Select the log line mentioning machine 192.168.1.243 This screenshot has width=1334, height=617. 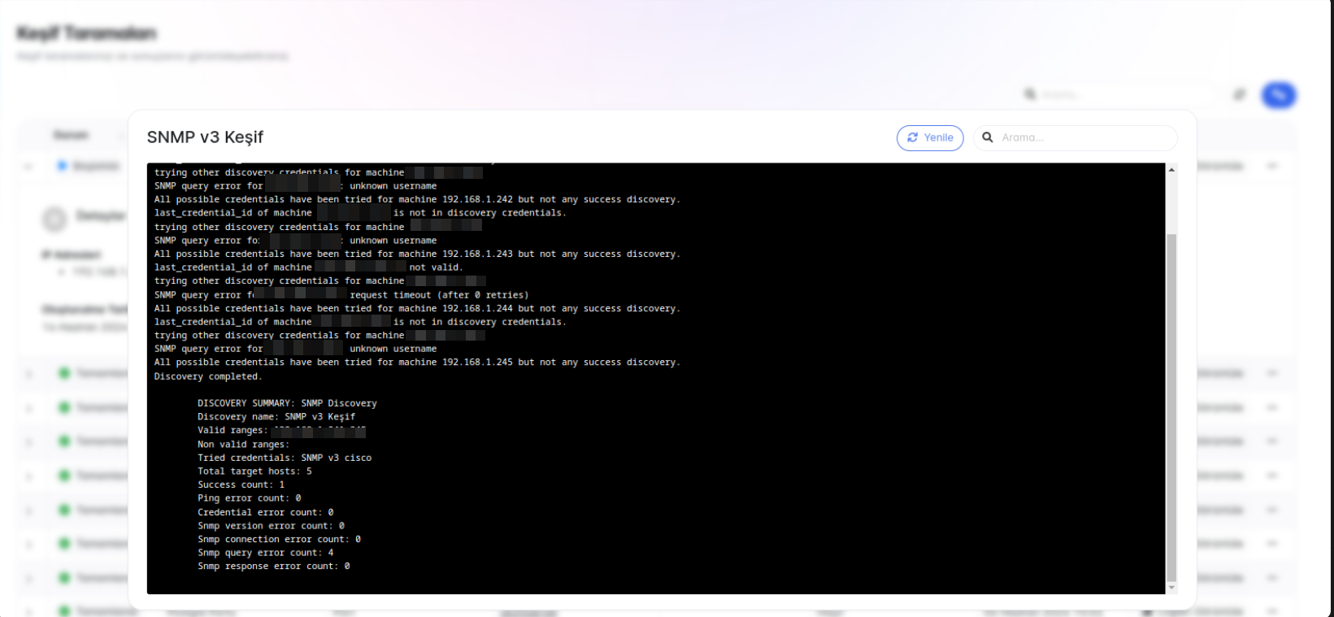pos(417,254)
